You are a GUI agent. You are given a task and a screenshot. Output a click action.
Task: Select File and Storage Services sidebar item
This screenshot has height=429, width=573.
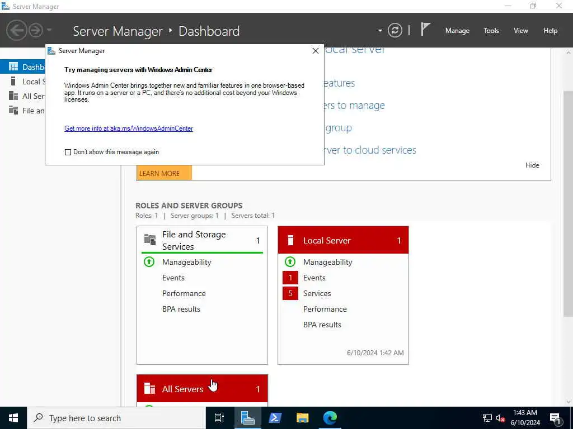(x=22, y=111)
